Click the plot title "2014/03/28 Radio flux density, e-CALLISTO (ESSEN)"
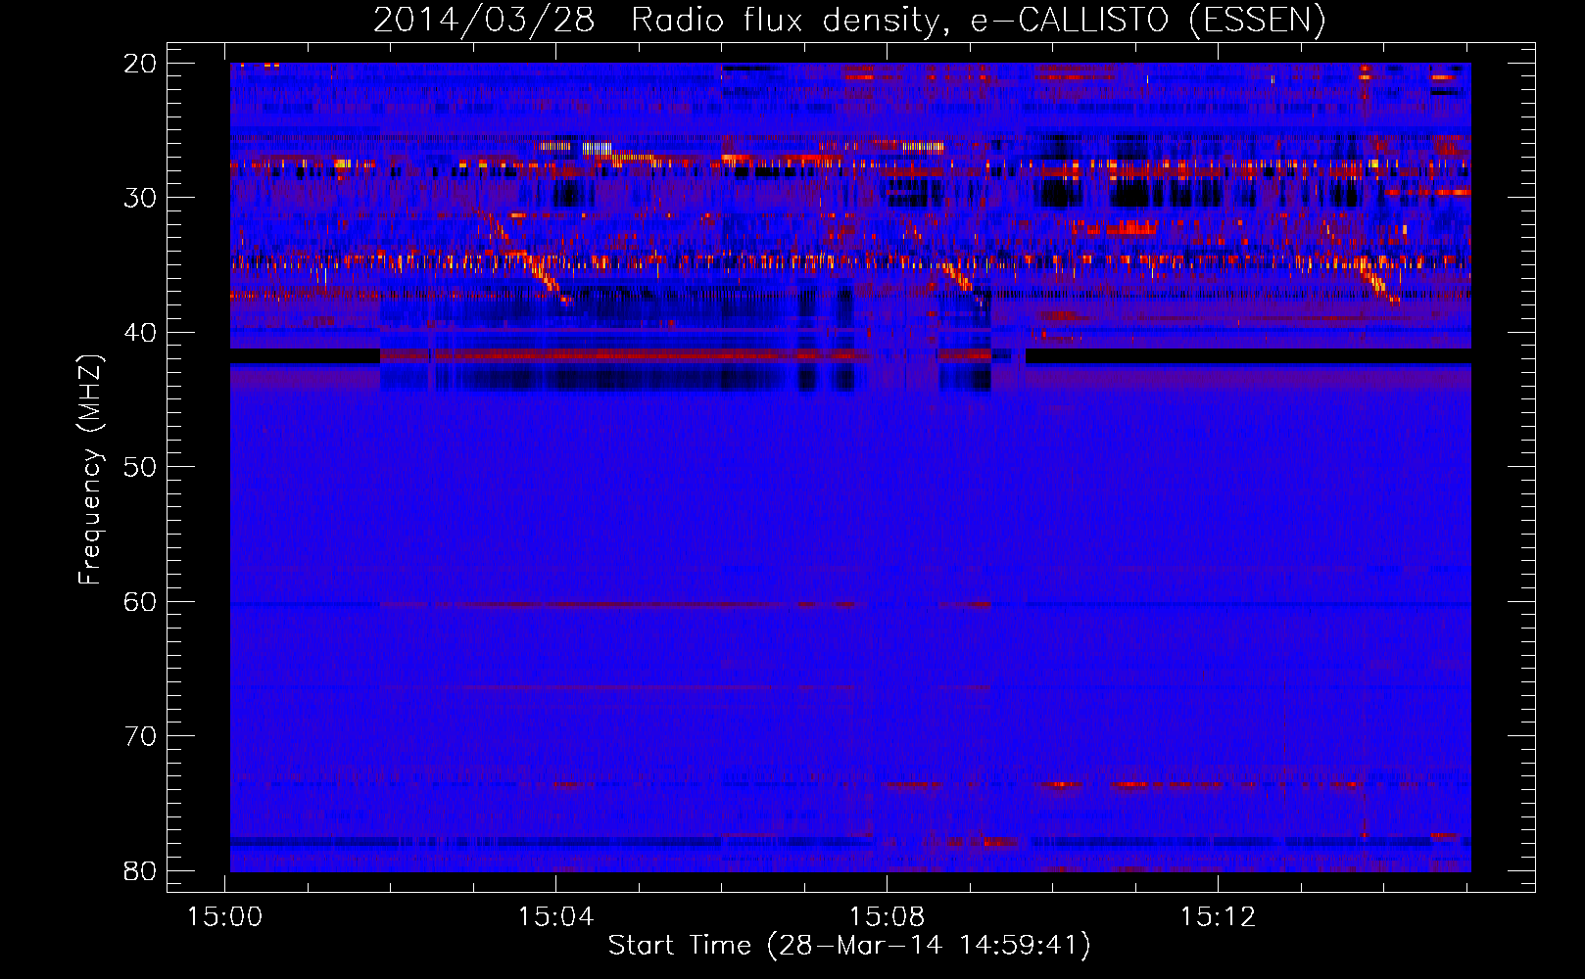The width and height of the screenshot is (1585, 979). coord(849,20)
